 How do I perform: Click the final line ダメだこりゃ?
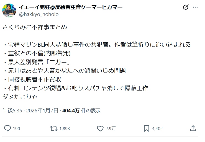click(19, 97)
